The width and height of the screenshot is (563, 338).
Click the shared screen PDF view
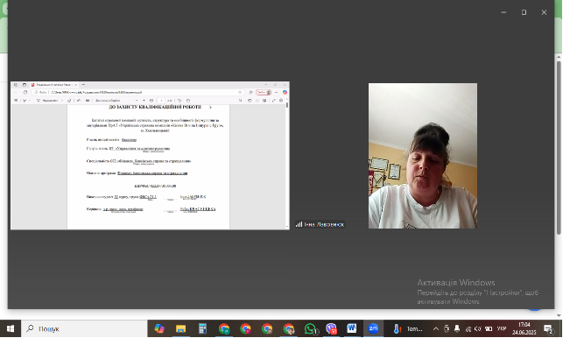150,156
